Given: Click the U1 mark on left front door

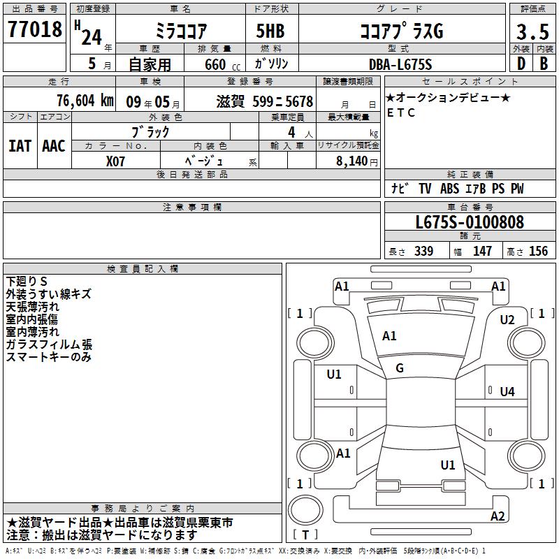Looking at the screenshot, I should click(334, 375).
